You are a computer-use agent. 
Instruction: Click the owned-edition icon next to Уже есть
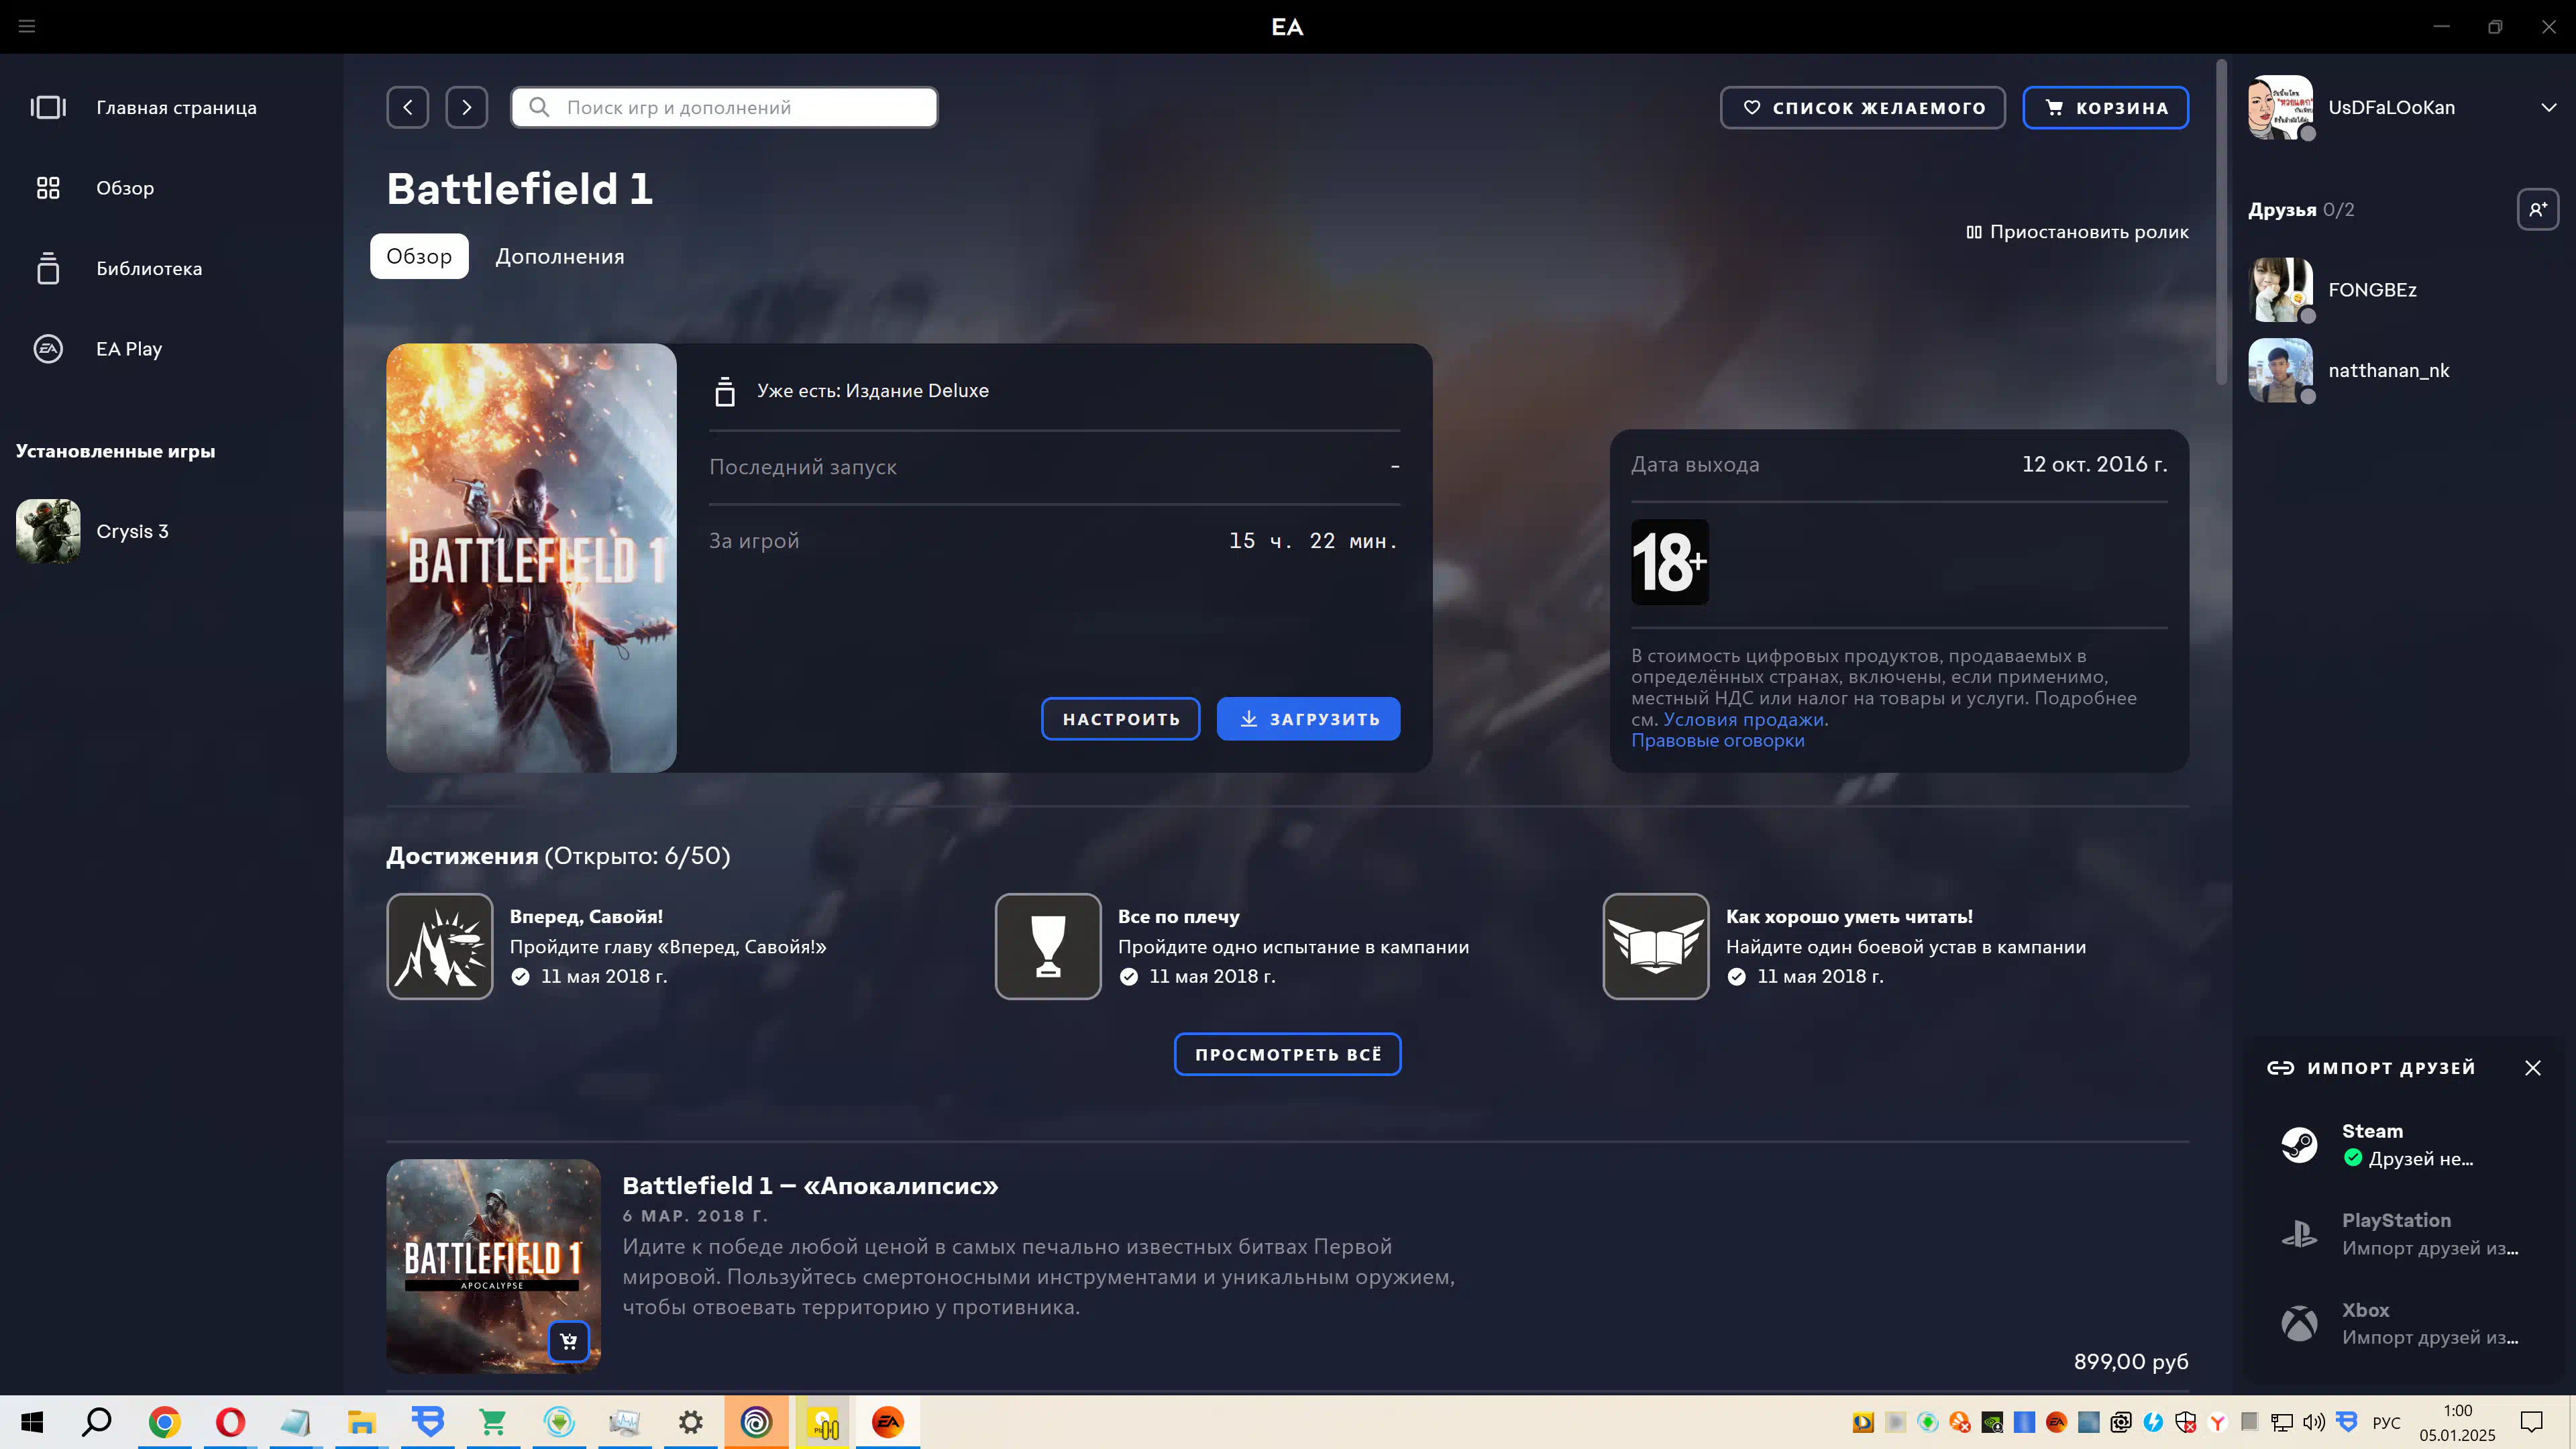(725, 391)
